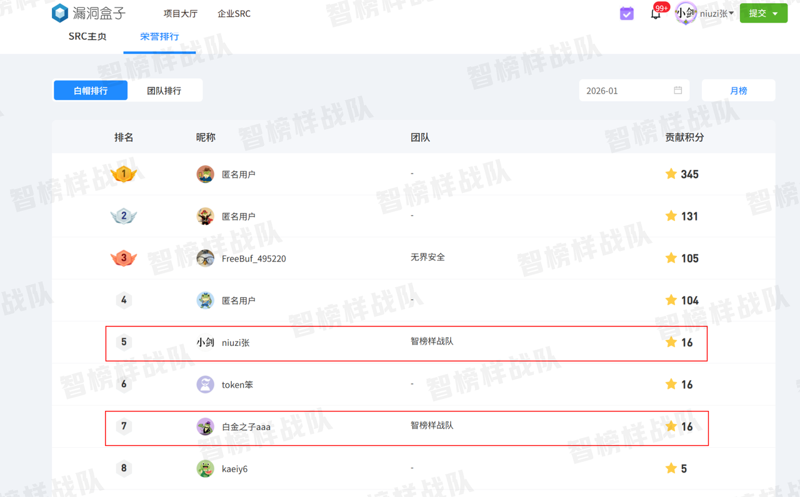Open 企业SRC menu
The width and height of the screenshot is (800, 497).
[234, 13]
